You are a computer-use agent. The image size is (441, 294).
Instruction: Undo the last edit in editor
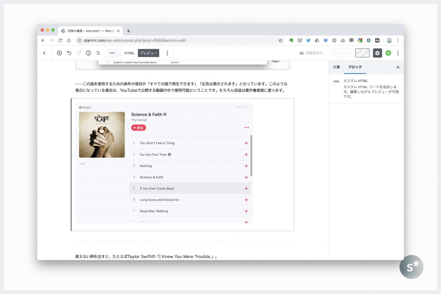(x=69, y=53)
